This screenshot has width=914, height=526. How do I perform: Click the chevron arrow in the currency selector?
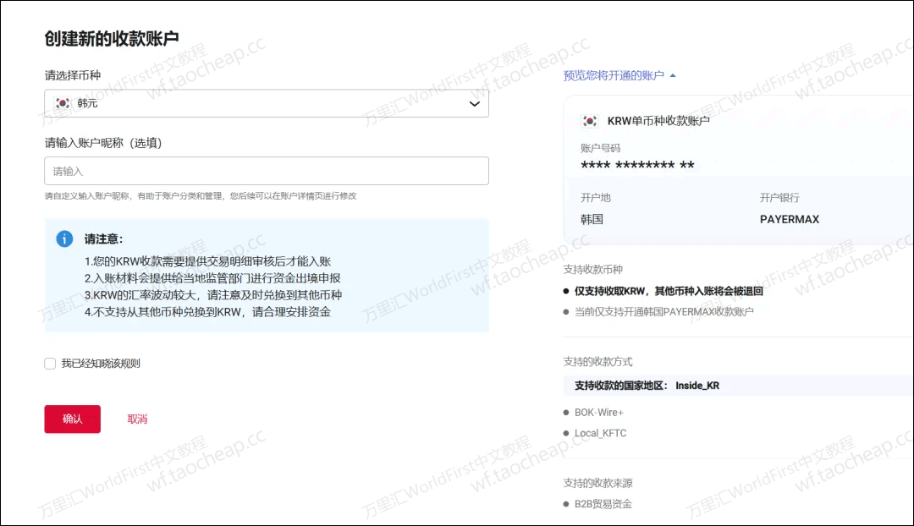(x=475, y=104)
